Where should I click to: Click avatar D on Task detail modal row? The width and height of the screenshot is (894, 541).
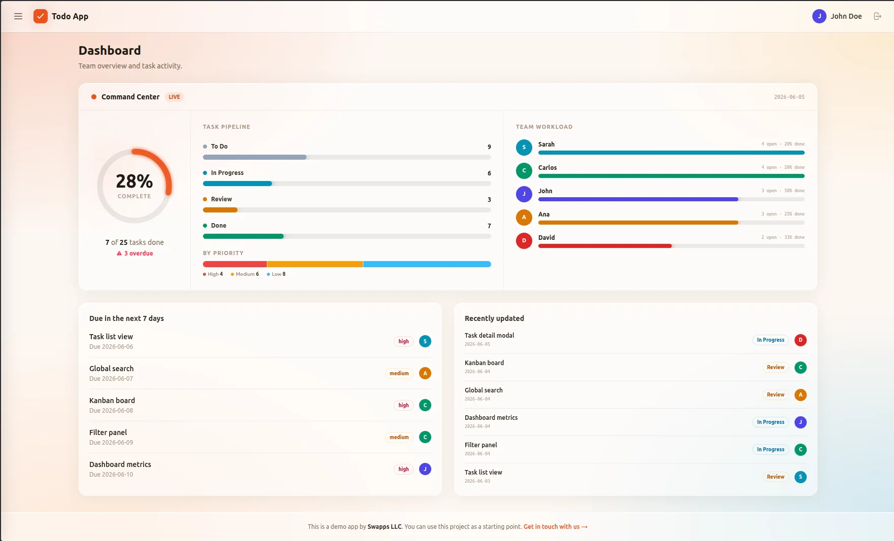(801, 340)
